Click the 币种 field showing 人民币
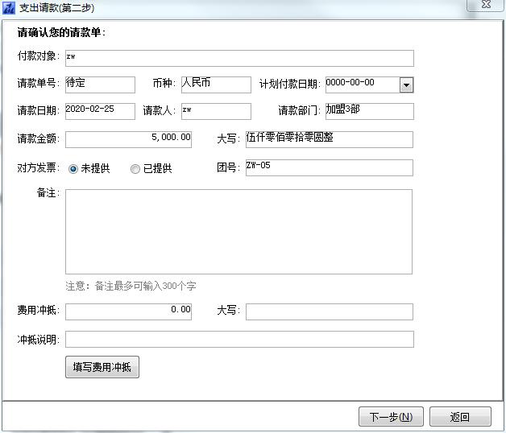This screenshot has height=433, width=506. pyautogui.click(x=216, y=85)
